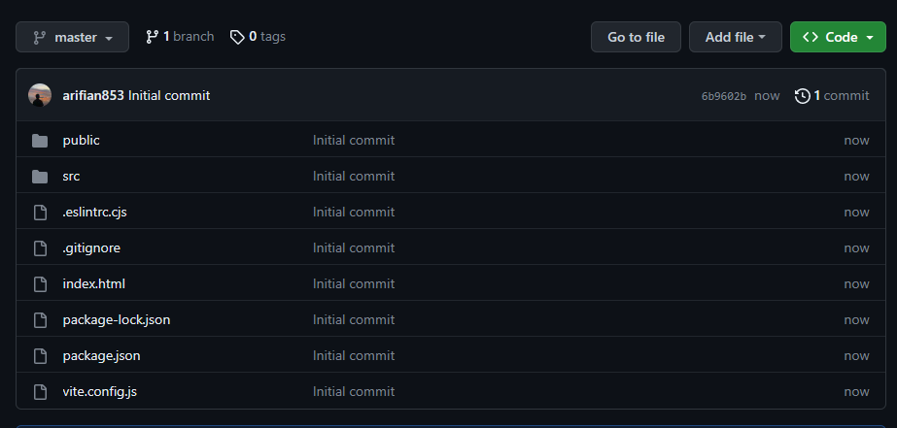Open the index.html file

pos(94,283)
